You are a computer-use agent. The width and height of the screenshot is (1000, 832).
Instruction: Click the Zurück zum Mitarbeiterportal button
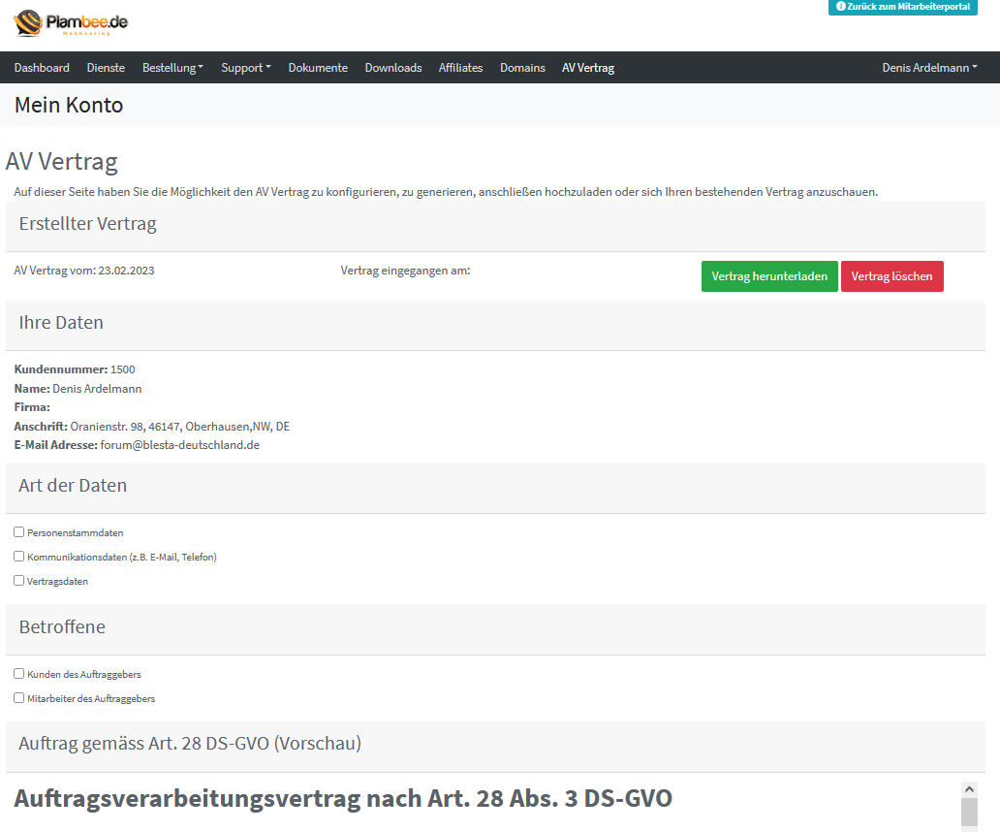[903, 7]
